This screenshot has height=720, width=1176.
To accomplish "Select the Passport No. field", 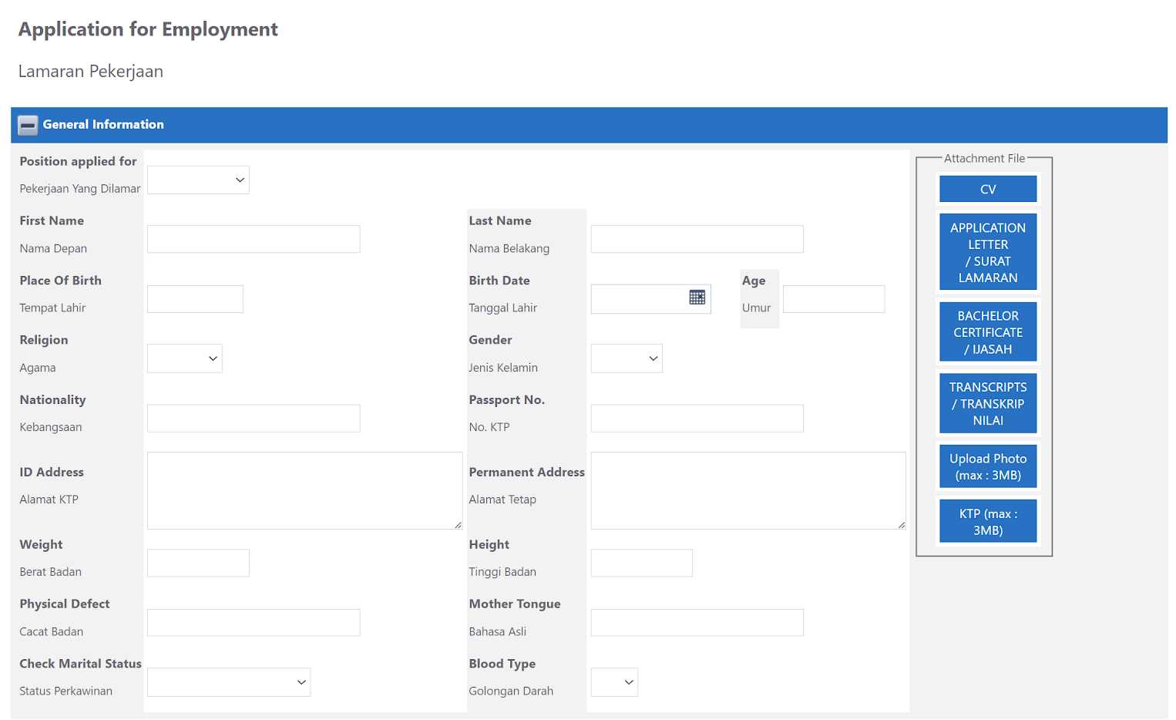I will (x=697, y=419).
